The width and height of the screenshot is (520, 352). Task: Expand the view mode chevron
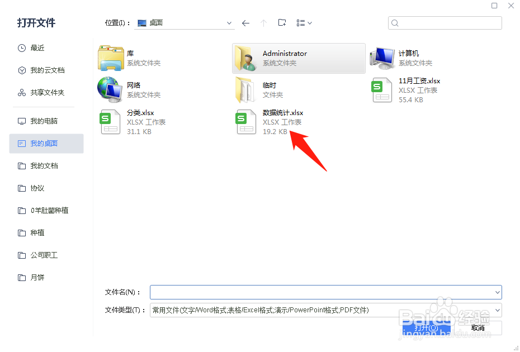pyautogui.click(x=309, y=23)
